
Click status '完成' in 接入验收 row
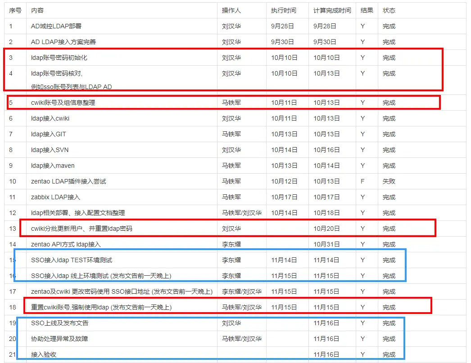tap(389, 354)
